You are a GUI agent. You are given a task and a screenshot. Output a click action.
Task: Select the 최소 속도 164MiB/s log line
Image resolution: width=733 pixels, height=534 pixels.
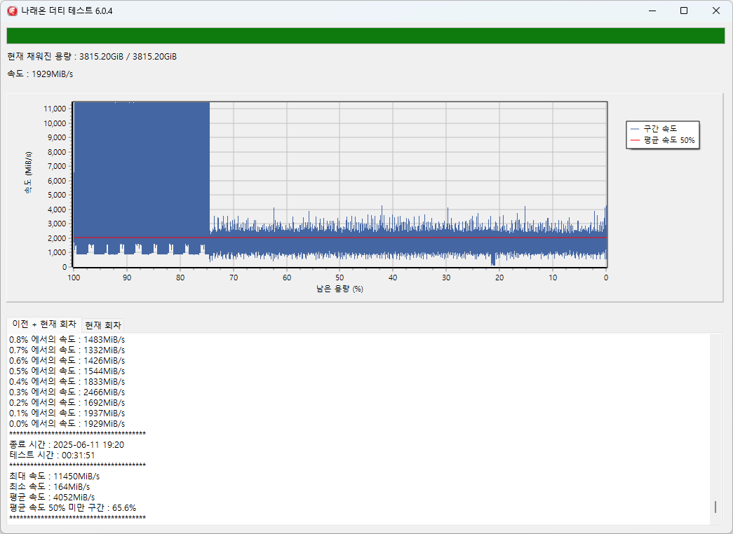pos(49,486)
